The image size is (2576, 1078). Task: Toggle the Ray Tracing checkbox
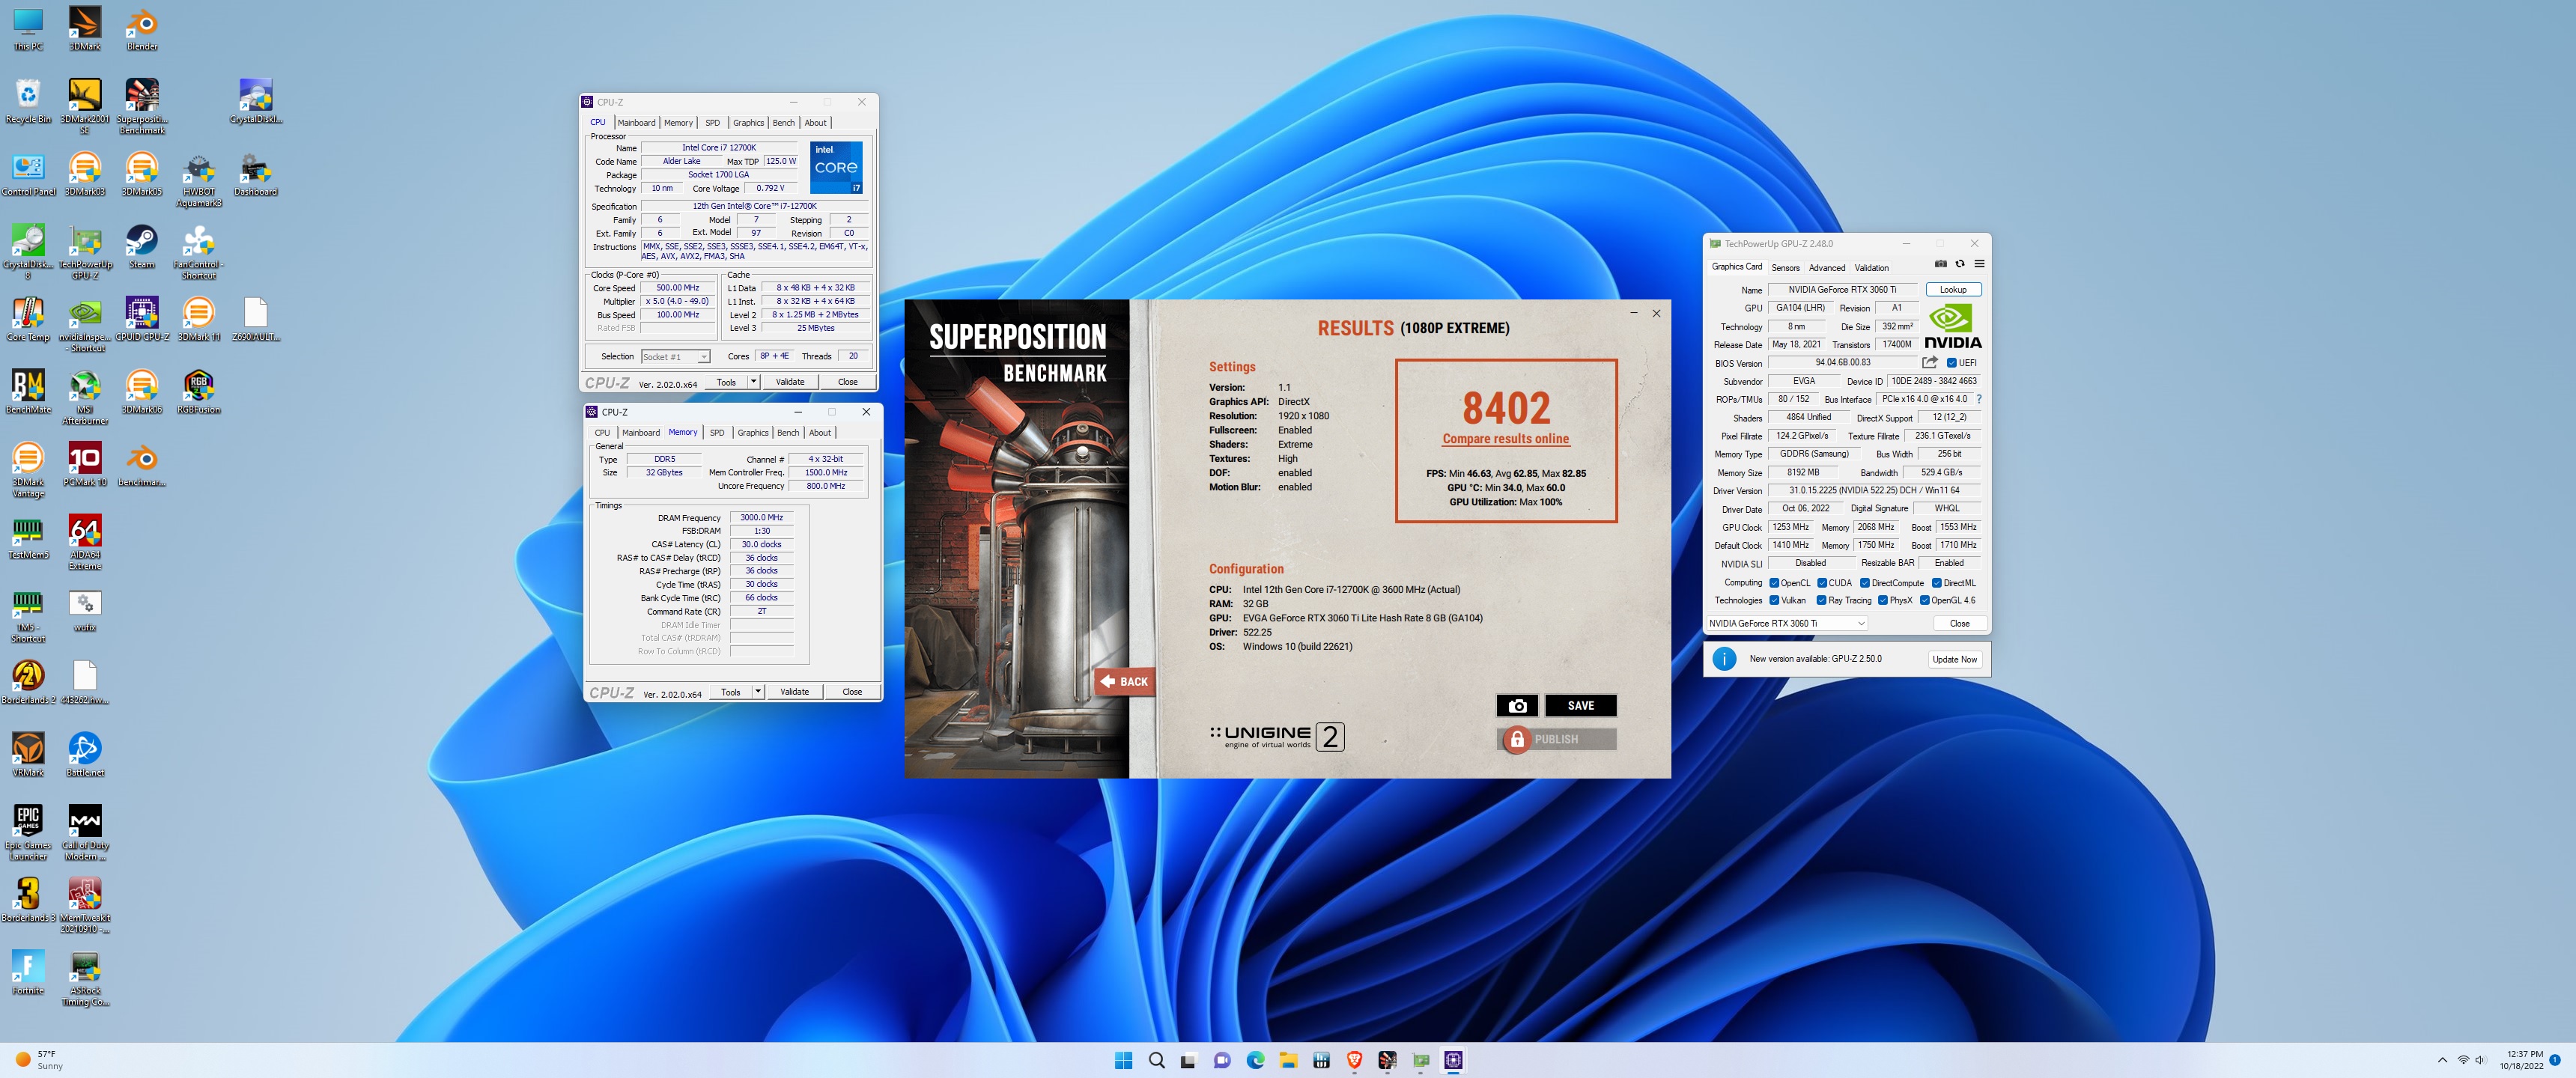tap(1821, 600)
